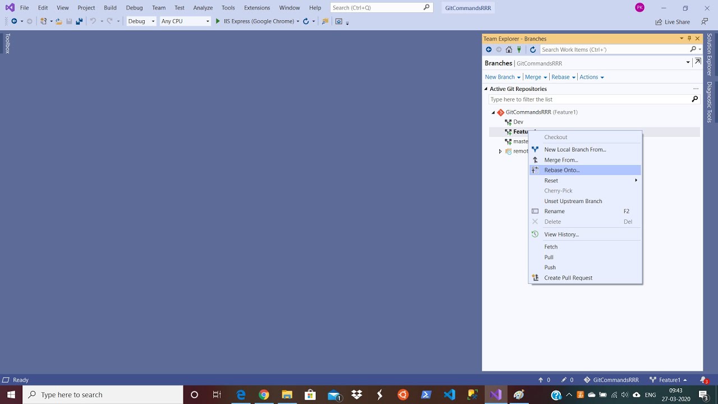Open the Team menu
718x404 pixels.
pos(159,8)
